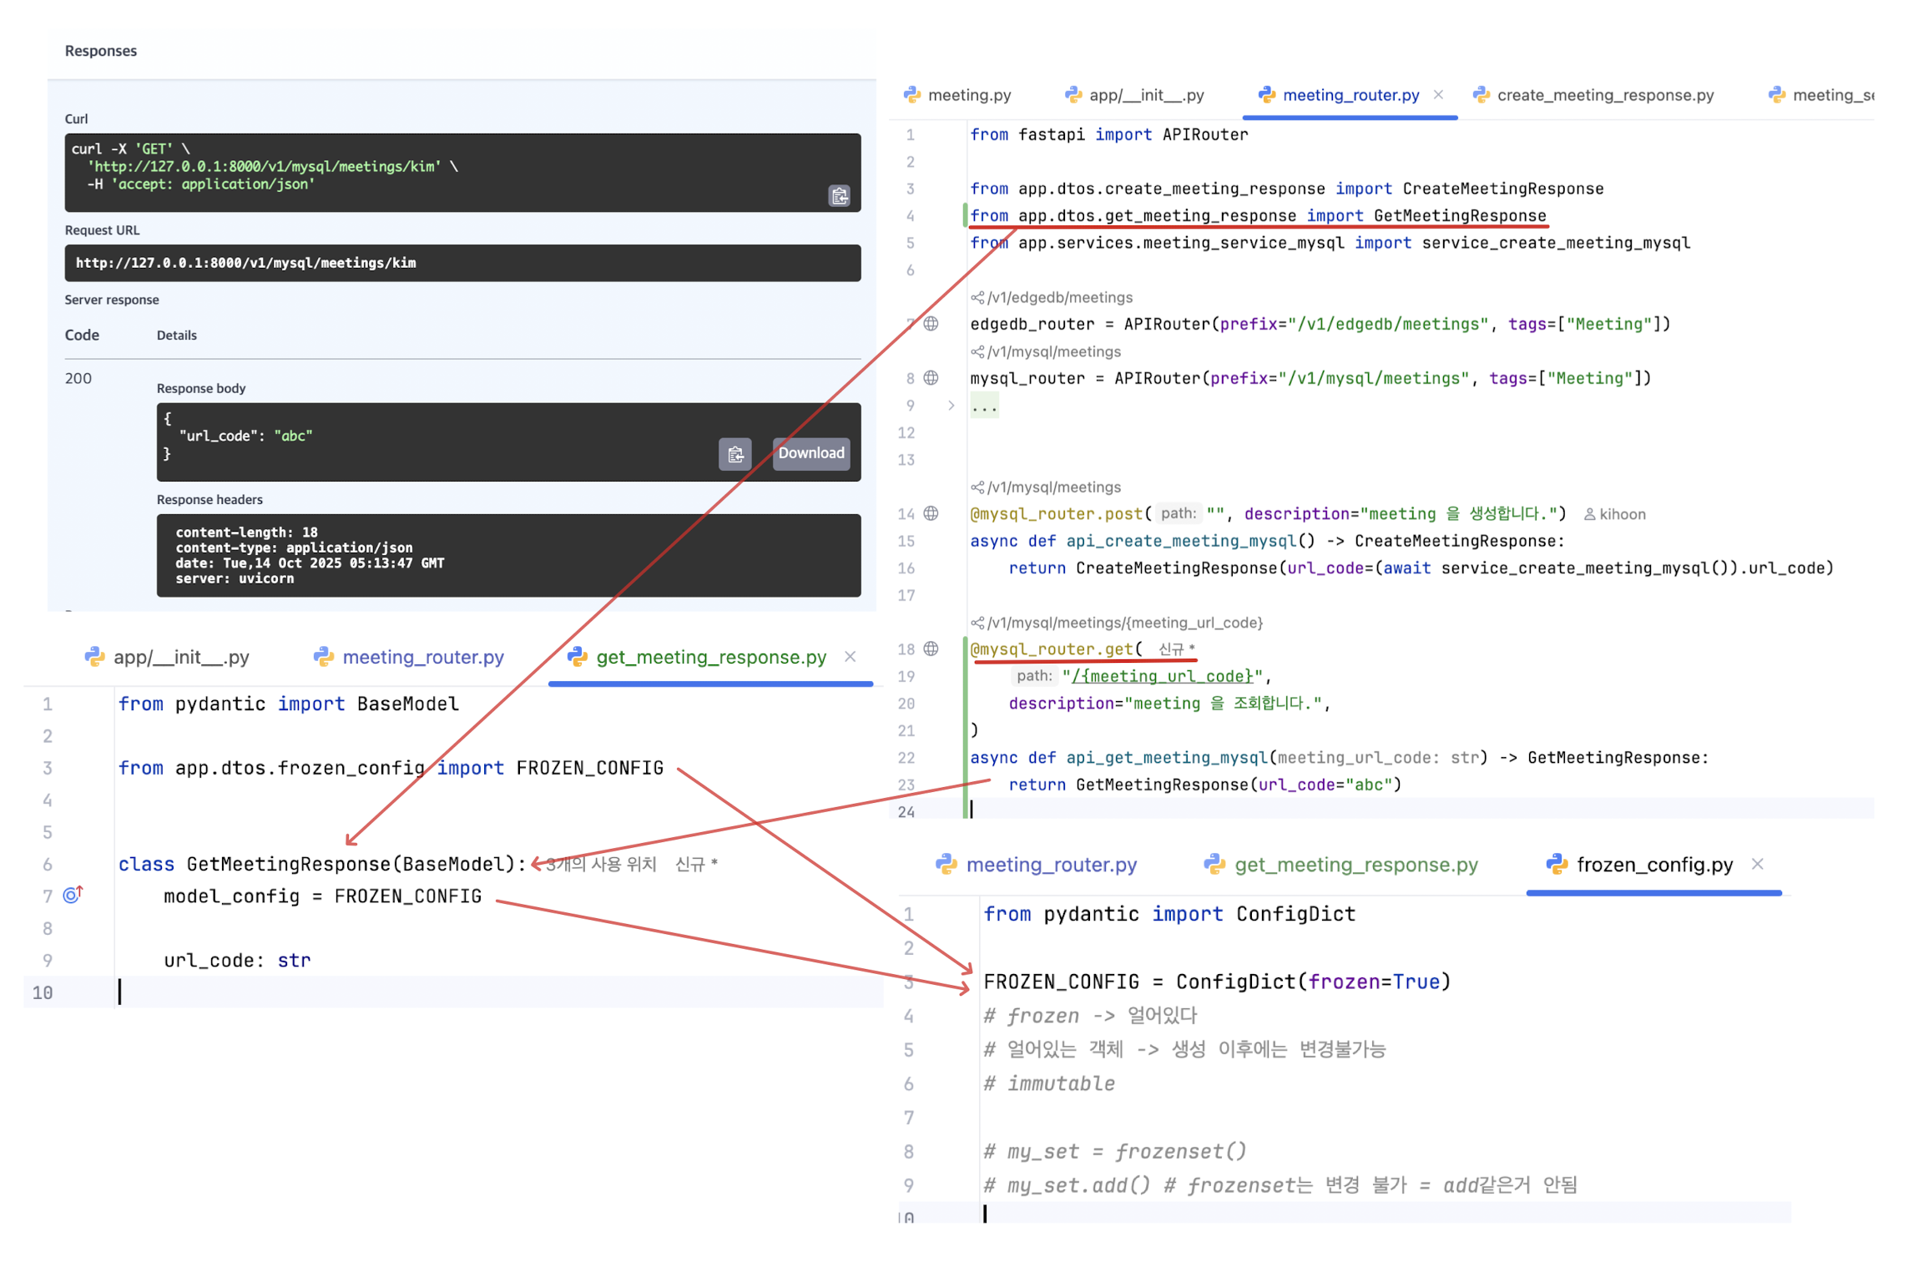Click globe endpoint icon on line 14
The height and width of the screenshot is (1267, 1918).
coord(931,513)
